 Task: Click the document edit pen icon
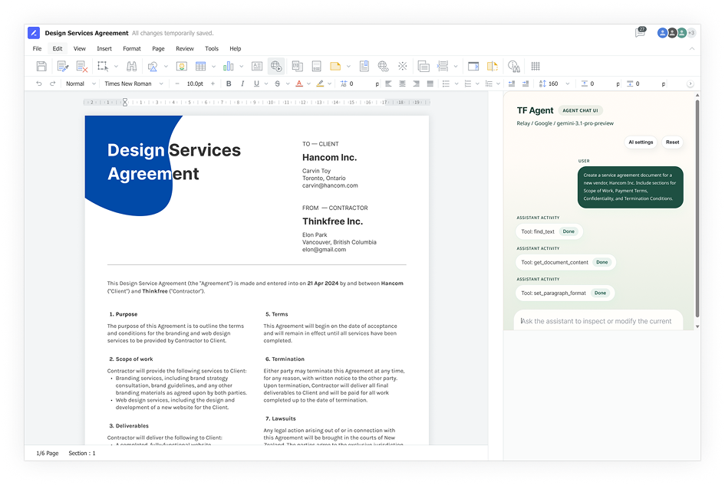pyautogui.click(x=63, y=66)
